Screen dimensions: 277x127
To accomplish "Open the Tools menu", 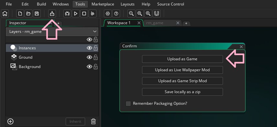I will 80,4.
